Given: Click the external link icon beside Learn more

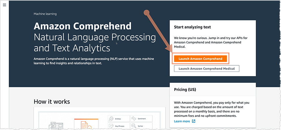Looking at the screenshot, I should point(194,121).
